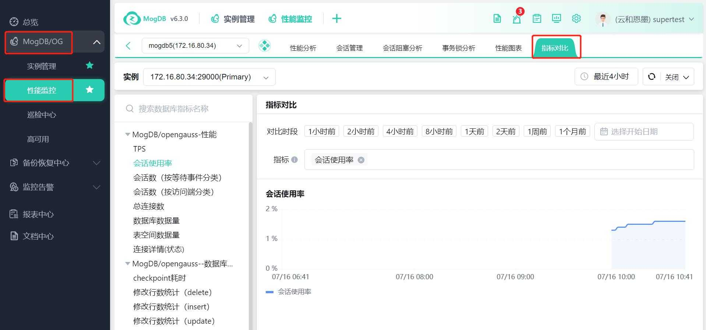Click the 指标 info help icon
This screenshot has width=706, height=330.
(x=294, y=160)
